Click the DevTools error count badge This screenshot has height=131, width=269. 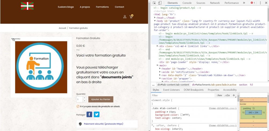coord(253,3)
